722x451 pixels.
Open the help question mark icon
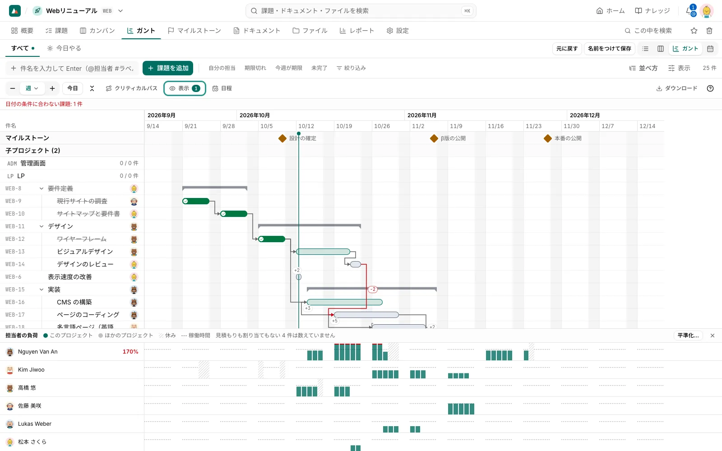pyautogui.click(x=710, y=88)
